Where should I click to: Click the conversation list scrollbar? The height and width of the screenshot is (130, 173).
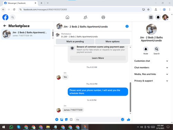(x=53, y=34)
